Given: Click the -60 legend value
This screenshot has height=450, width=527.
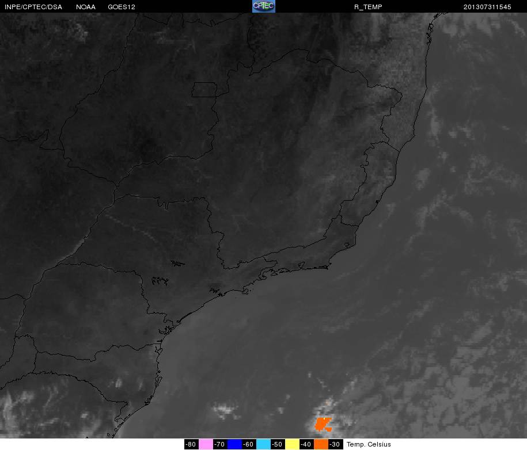Looking at the screenshot, I should coord(249,444).
